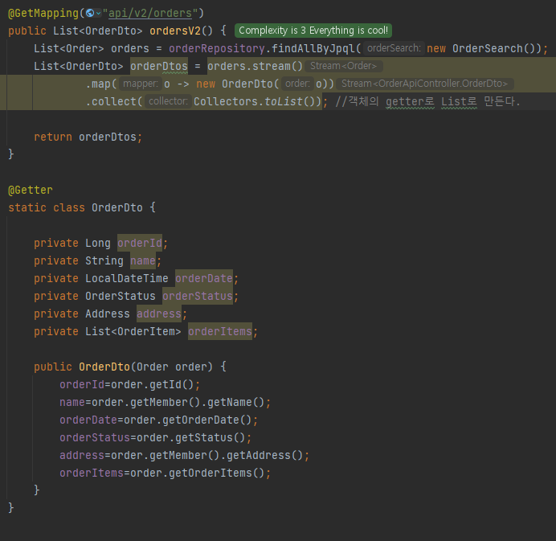556x541 pixels.
Task: Click the Stream<Order> inlay type hint
Action: click(343, 66)
